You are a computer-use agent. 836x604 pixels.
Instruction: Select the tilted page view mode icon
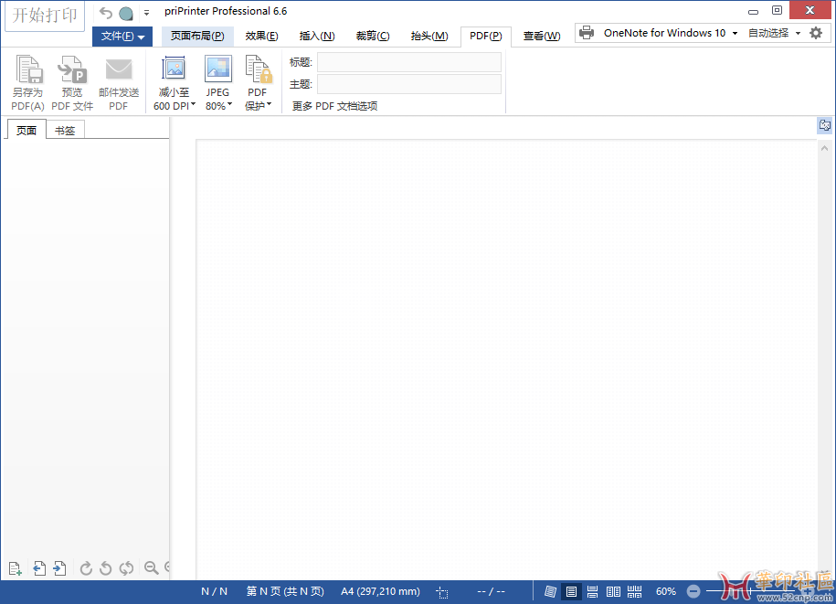pos(550,591)
